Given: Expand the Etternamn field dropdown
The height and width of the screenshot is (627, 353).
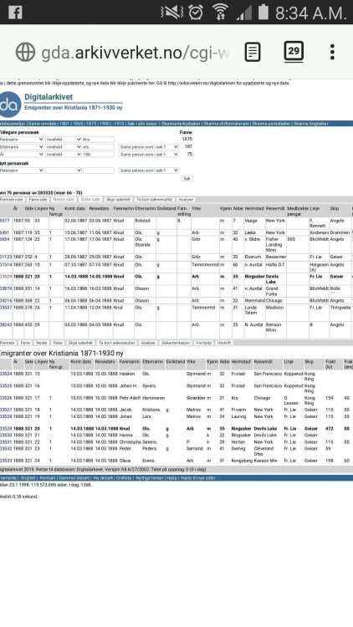Looking at the screenshot, I should tap(22, 147).
